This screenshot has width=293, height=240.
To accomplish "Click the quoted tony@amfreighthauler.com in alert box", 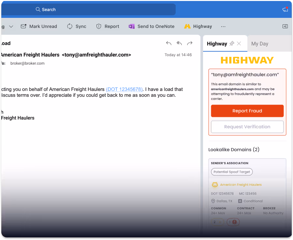I will 245,75.
